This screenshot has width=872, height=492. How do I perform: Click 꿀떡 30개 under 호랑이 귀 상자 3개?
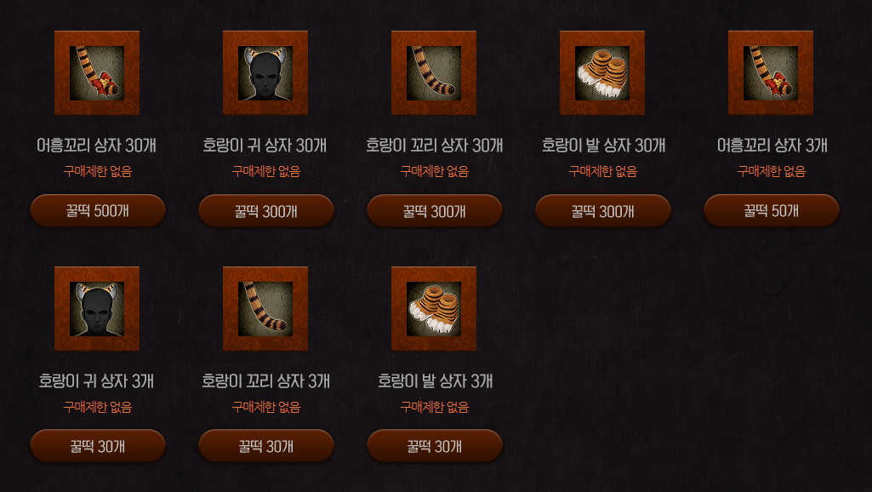(98, 446)
